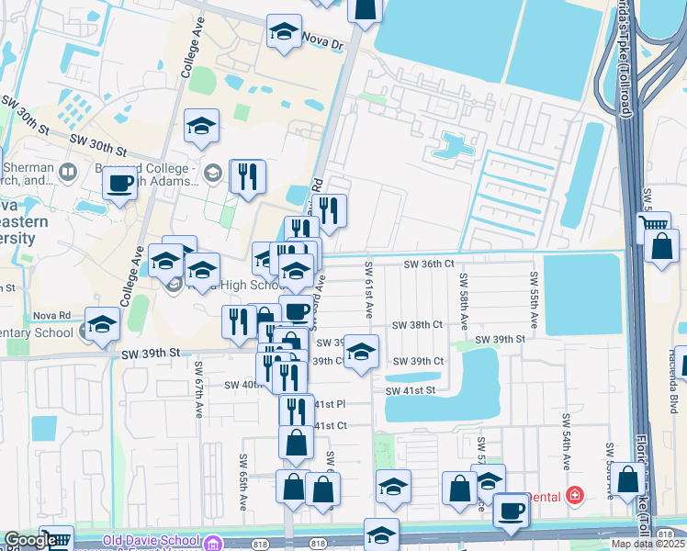The height and width of the screenshot is (551, 687).
Task: Click the SW 61st Ave street label
Action: tap(369, 290)
